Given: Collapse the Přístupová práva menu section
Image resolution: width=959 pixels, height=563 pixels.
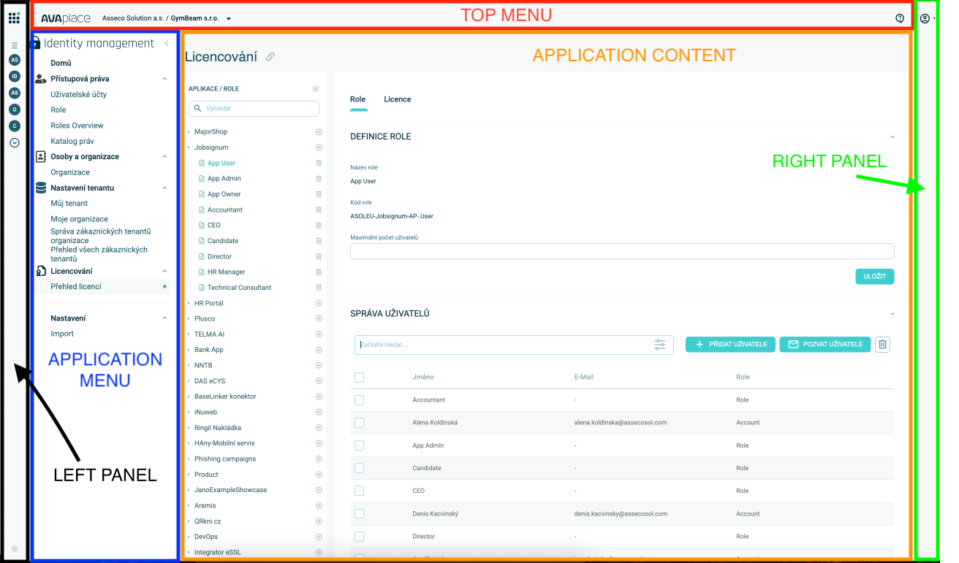Looking at the screenshot, I should 164,79.
